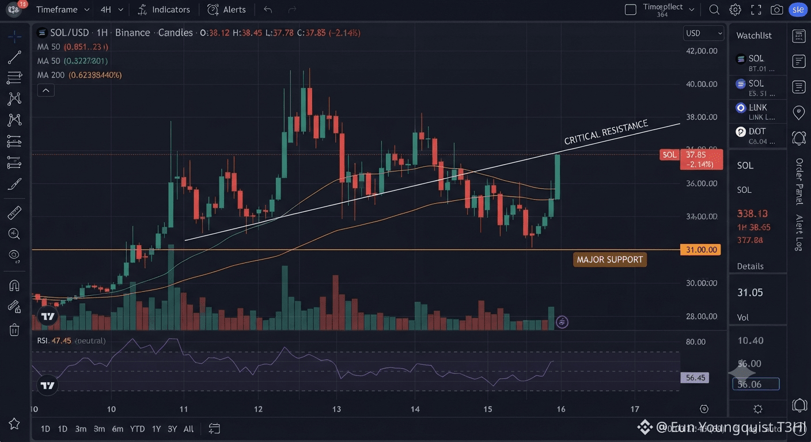Click the purple circle icon above volume bars
This screenshot has width=811, height=442.
562,322
